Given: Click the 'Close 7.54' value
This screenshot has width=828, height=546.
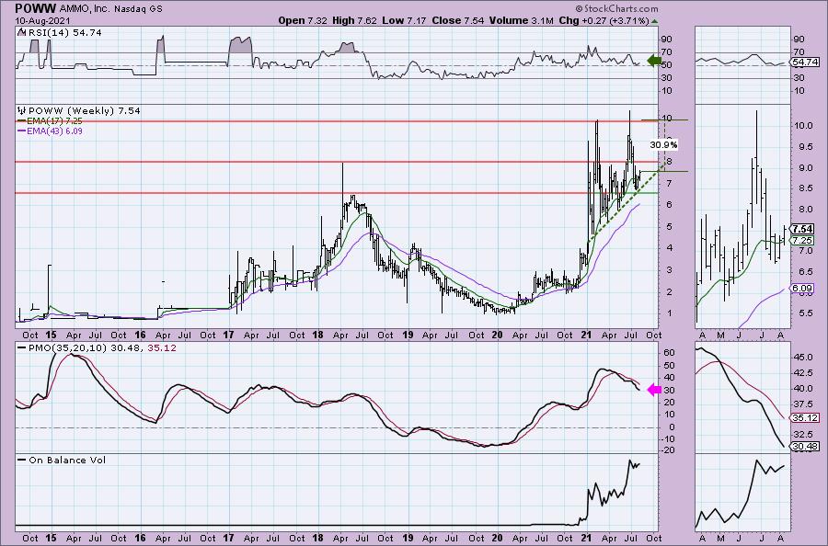Looking at the screenshot, I should 457,20.
